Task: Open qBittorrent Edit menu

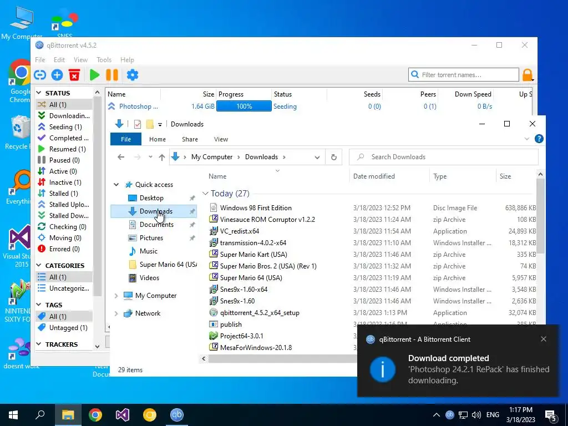Action: (59, 60)
